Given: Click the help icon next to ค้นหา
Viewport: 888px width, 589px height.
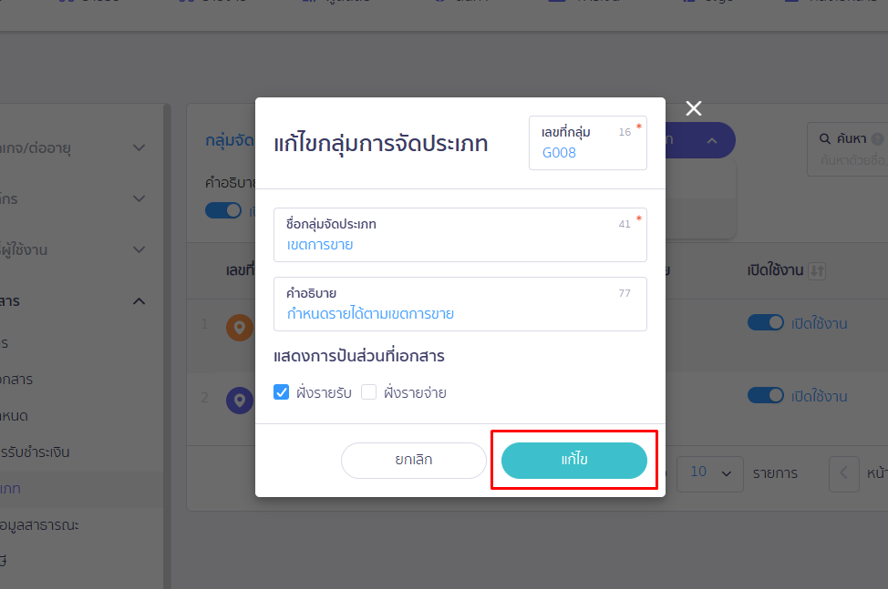Looking at the screenshot, I should [x=877, y=139].
